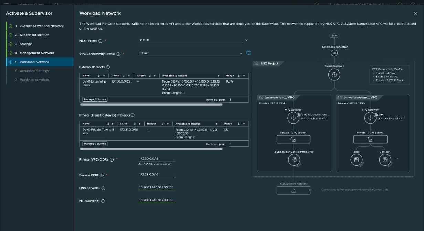The width and height of the screenshot is (424, 231).
Task: Click the info icon beside External IP Blocks
Action: 108,67
